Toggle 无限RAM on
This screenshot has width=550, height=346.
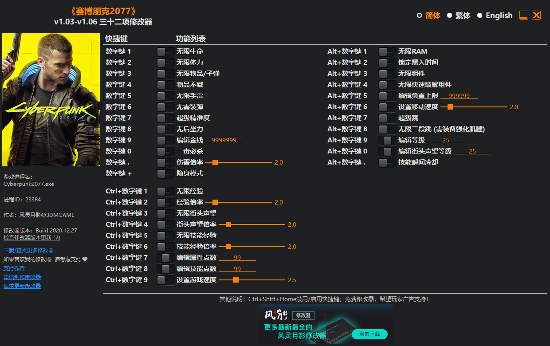(387, 51)
